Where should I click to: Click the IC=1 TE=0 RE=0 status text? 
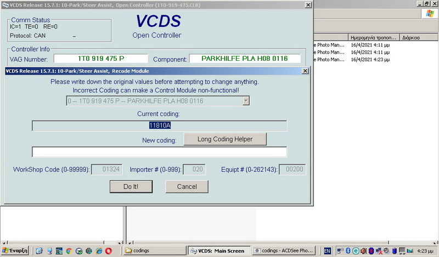[33, 26]
